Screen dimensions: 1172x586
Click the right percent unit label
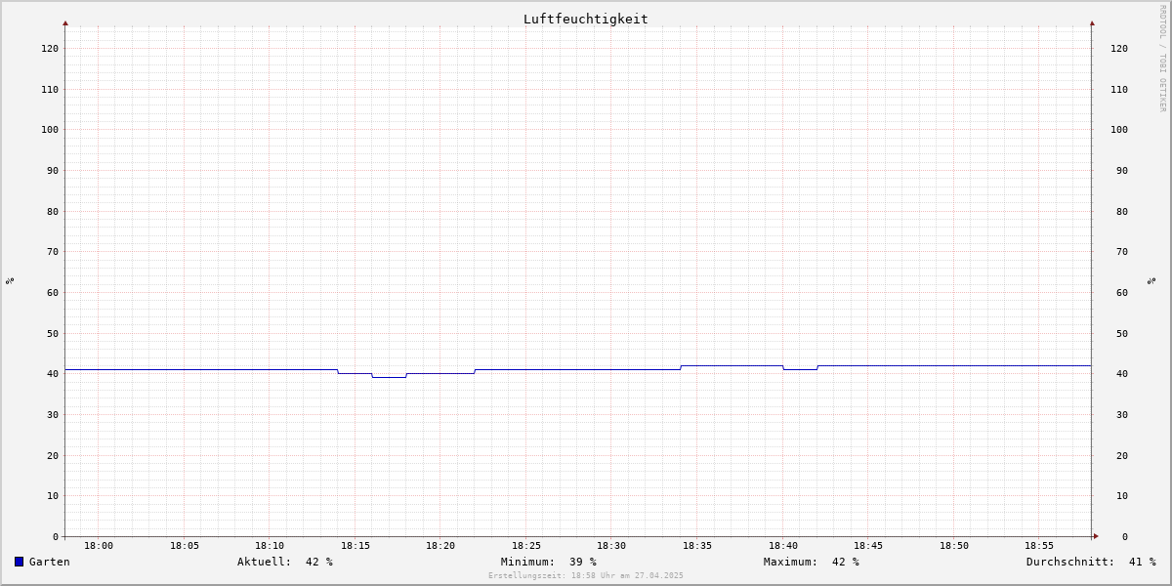1151,280
